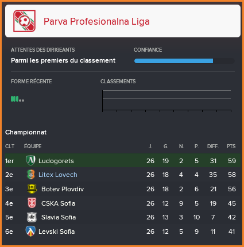Select the Ludogorets team name
244x247 pixels.
tap(56, 161)
